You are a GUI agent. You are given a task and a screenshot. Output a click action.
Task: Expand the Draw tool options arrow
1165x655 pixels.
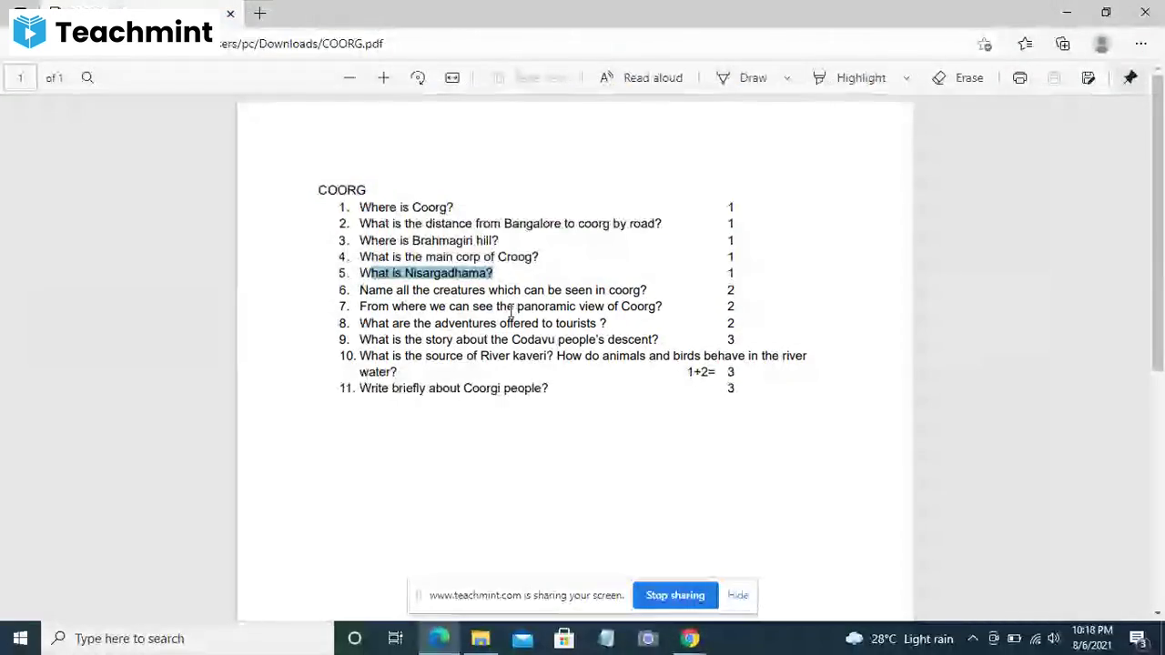pyautogui.click(x=787, y=78)
